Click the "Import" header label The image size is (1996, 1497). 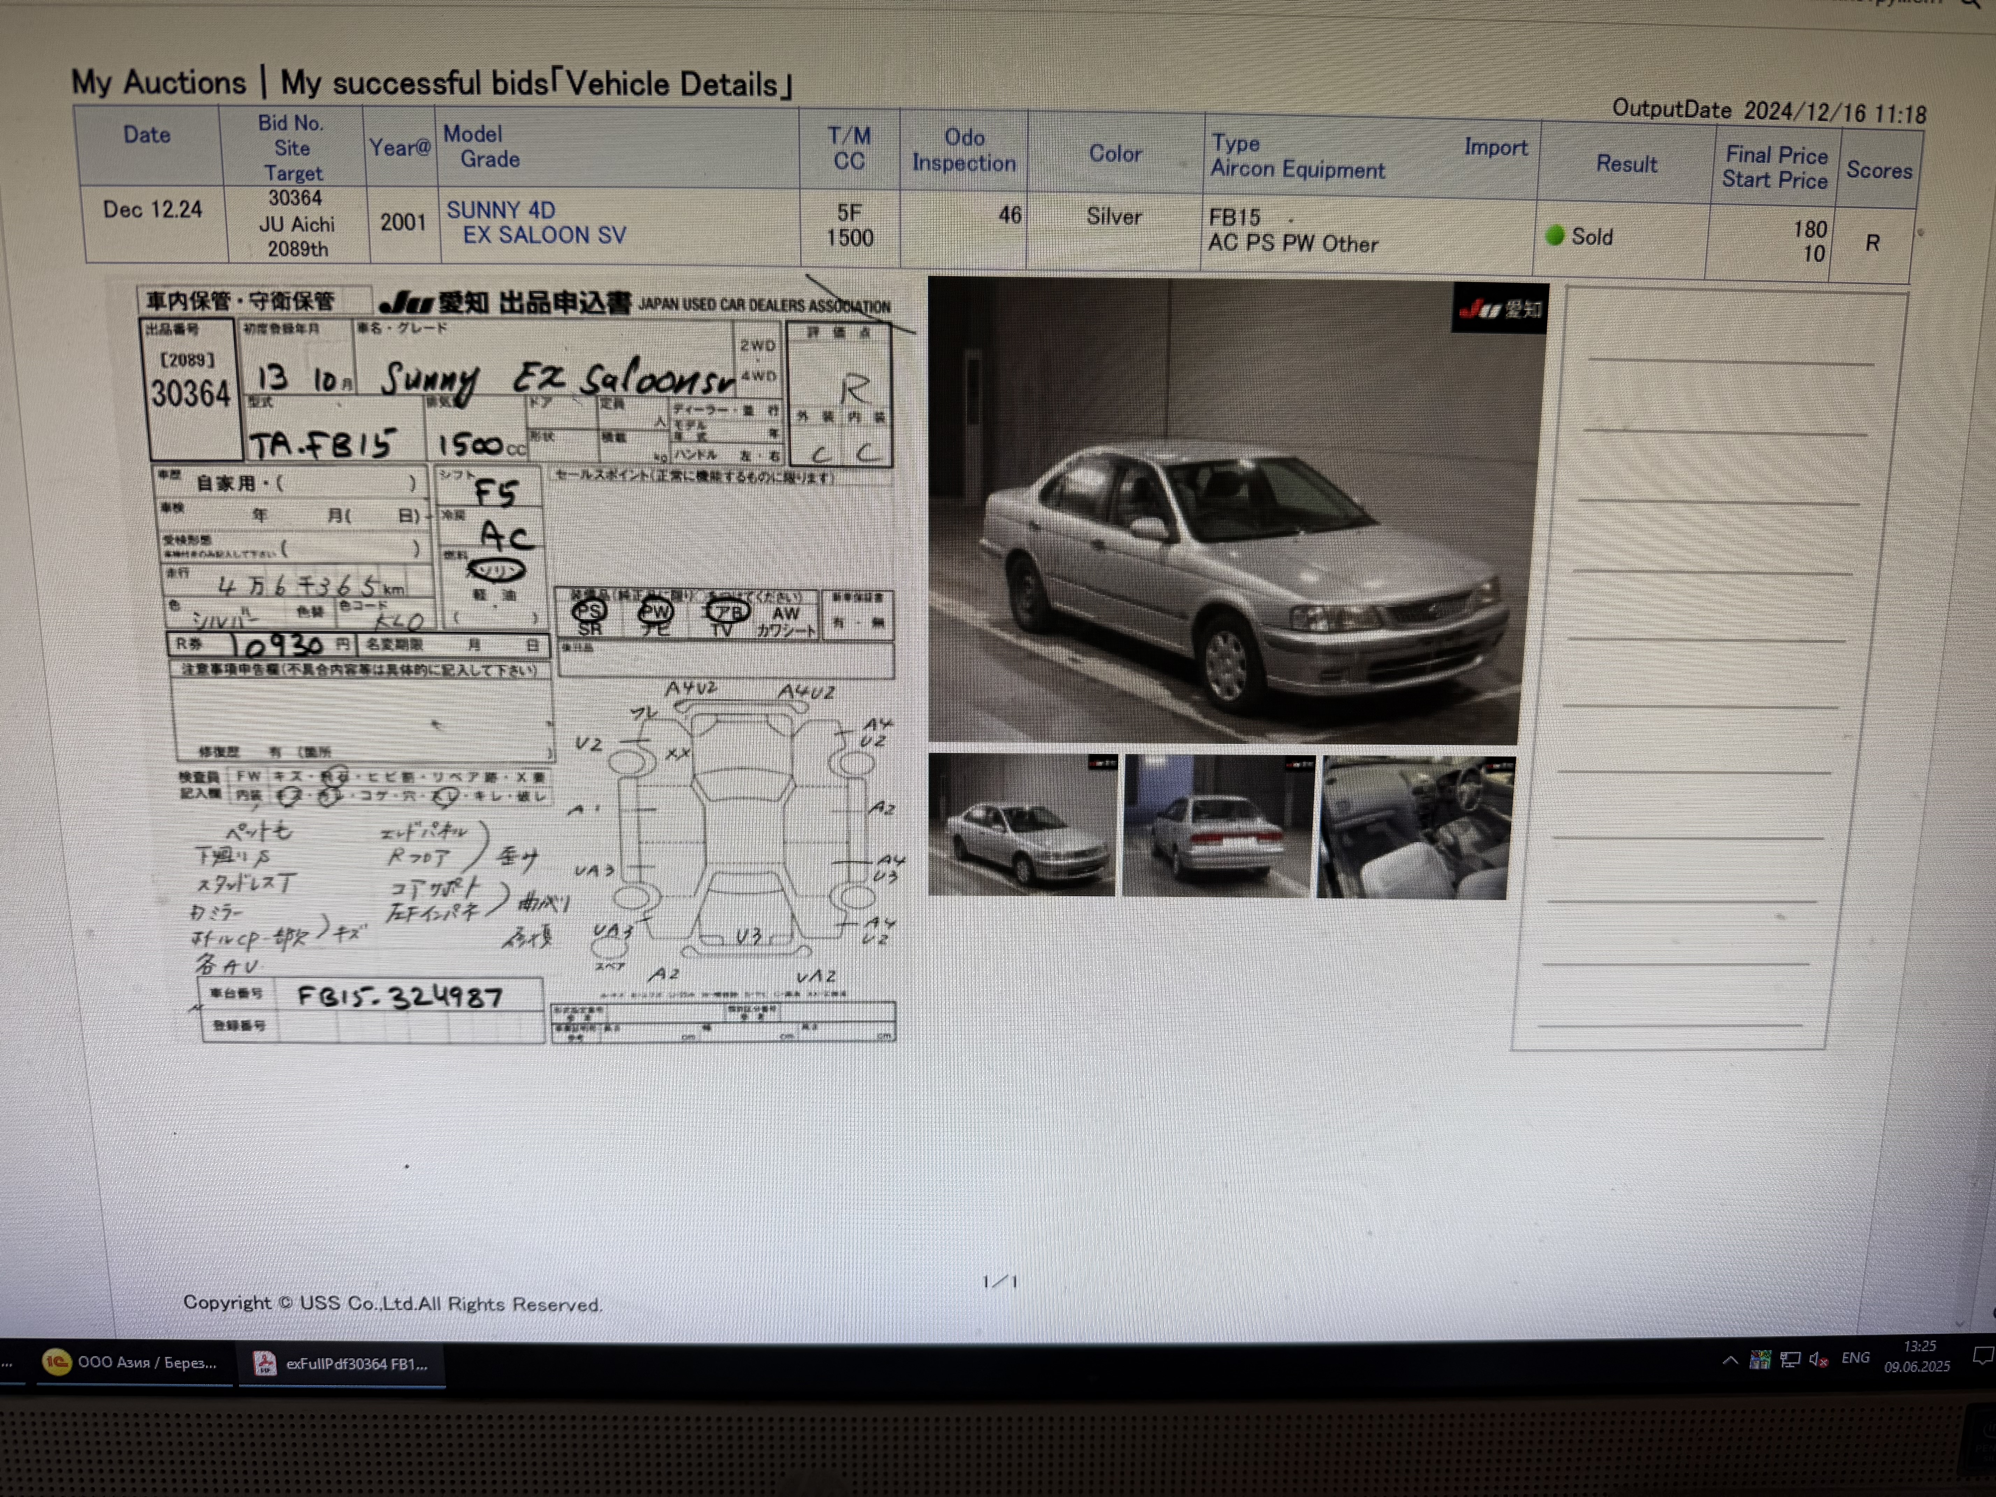point(1496,147)
